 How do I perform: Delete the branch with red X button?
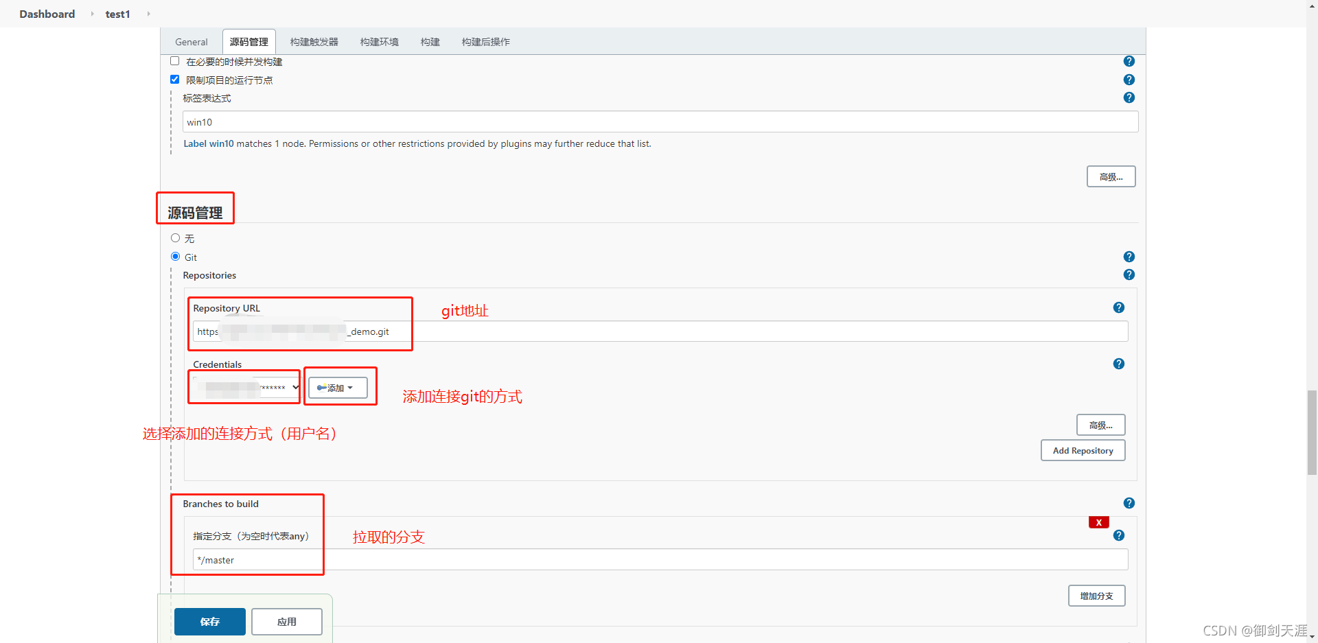click(1098, 522)
